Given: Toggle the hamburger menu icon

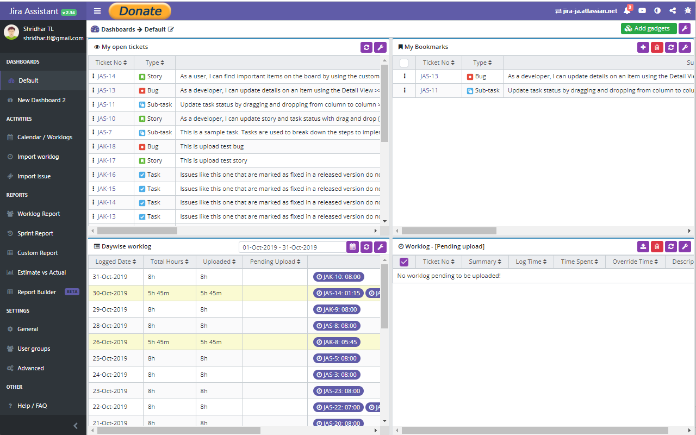Looking at the screenshot, I should (x=97, y=11).
